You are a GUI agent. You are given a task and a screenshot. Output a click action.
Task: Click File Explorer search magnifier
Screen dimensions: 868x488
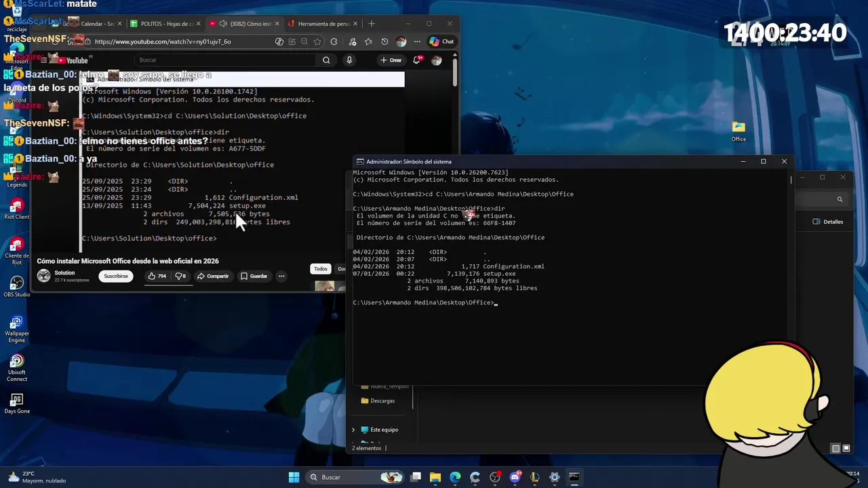840,199
